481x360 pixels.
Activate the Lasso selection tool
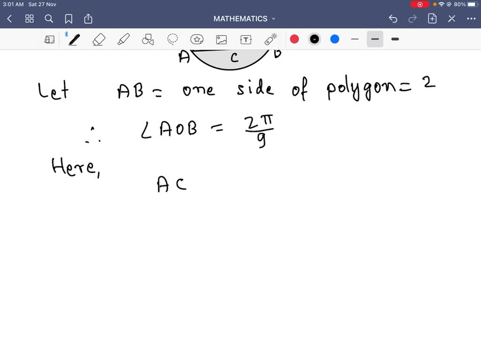pyautogui.click(x=172, y=39)
